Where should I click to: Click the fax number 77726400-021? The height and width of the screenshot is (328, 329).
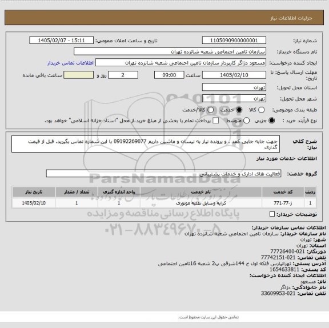pos(287,251)
